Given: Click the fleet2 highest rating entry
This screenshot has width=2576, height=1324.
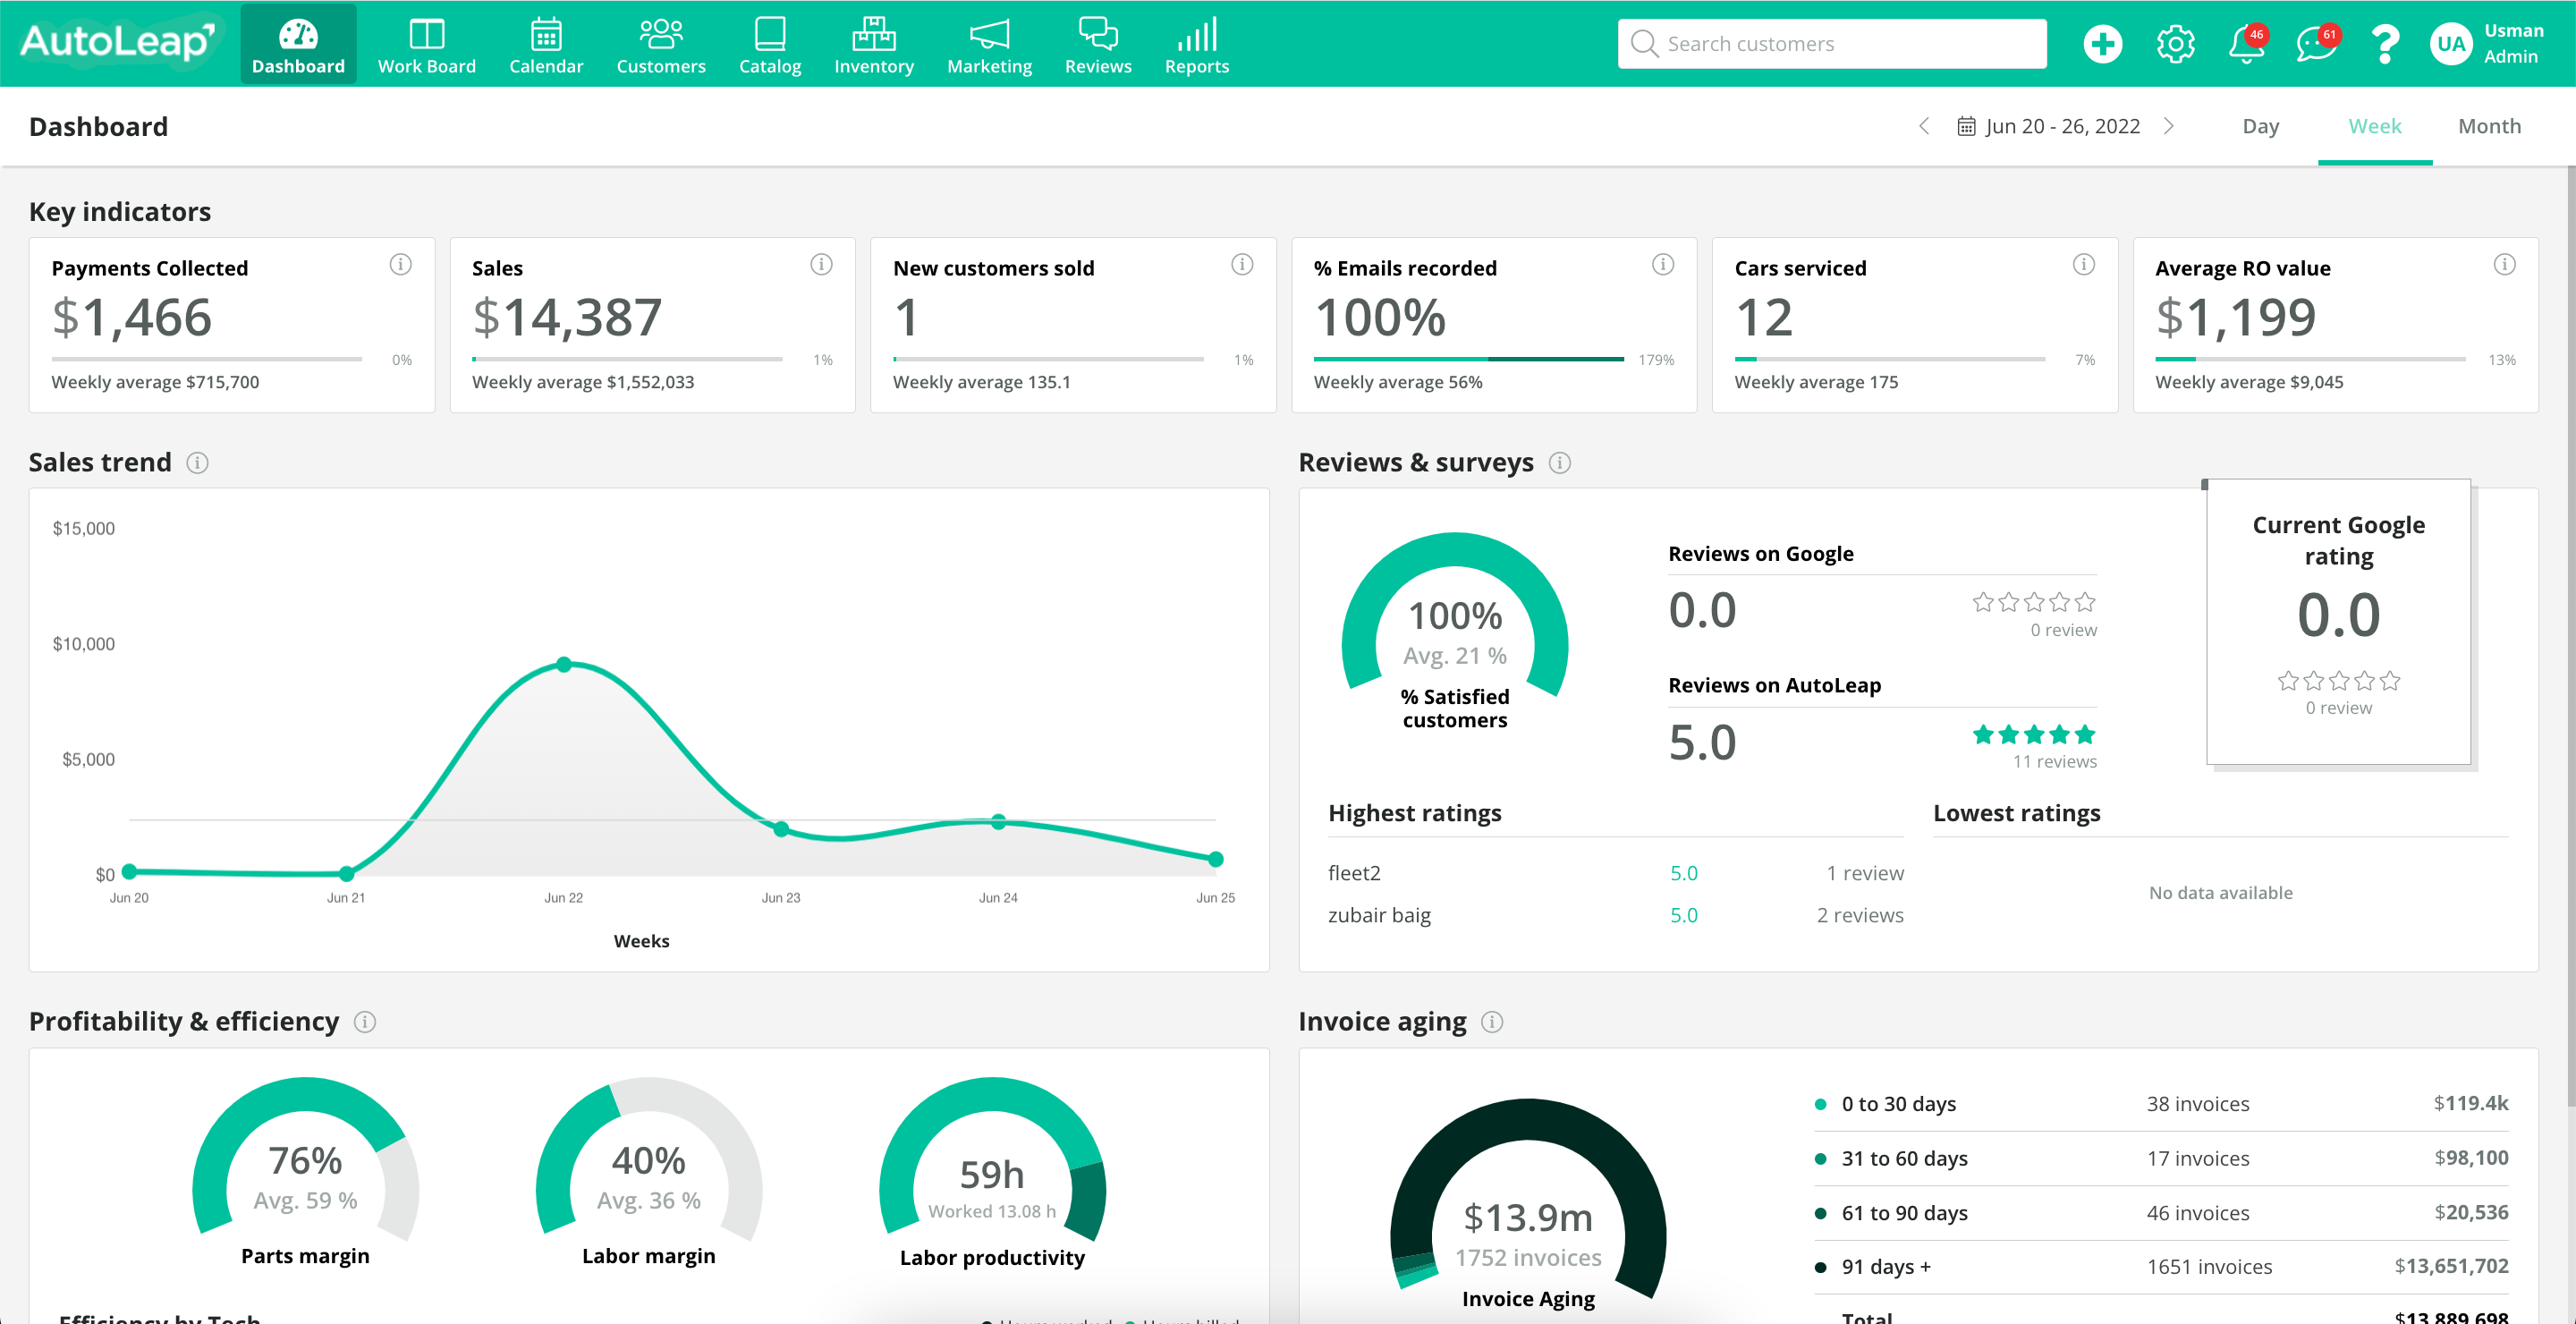Looking at the screenshot, I should tap(1354, 873).
